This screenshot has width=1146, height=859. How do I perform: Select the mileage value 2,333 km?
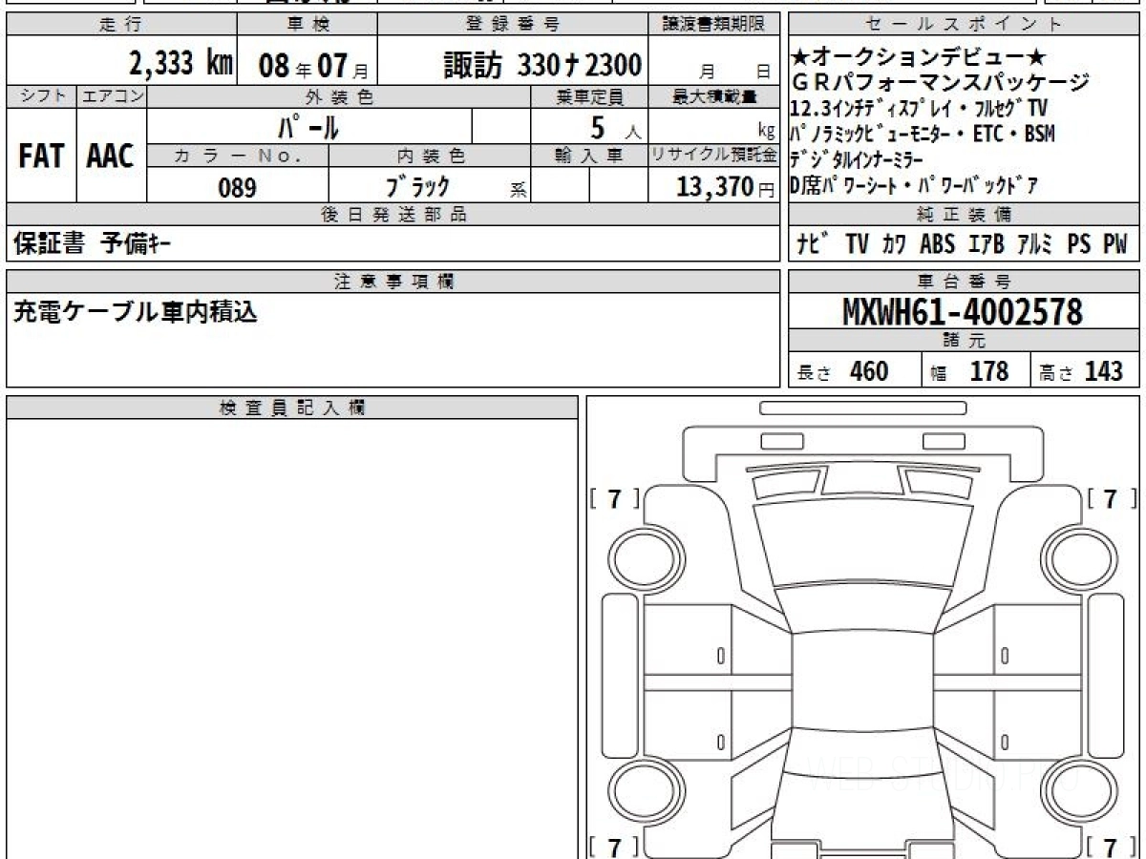tap(181, 64)
